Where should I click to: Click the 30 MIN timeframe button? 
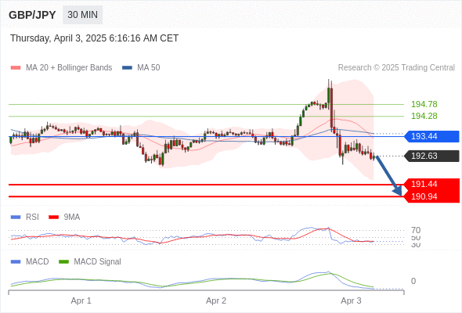(82, 15)
